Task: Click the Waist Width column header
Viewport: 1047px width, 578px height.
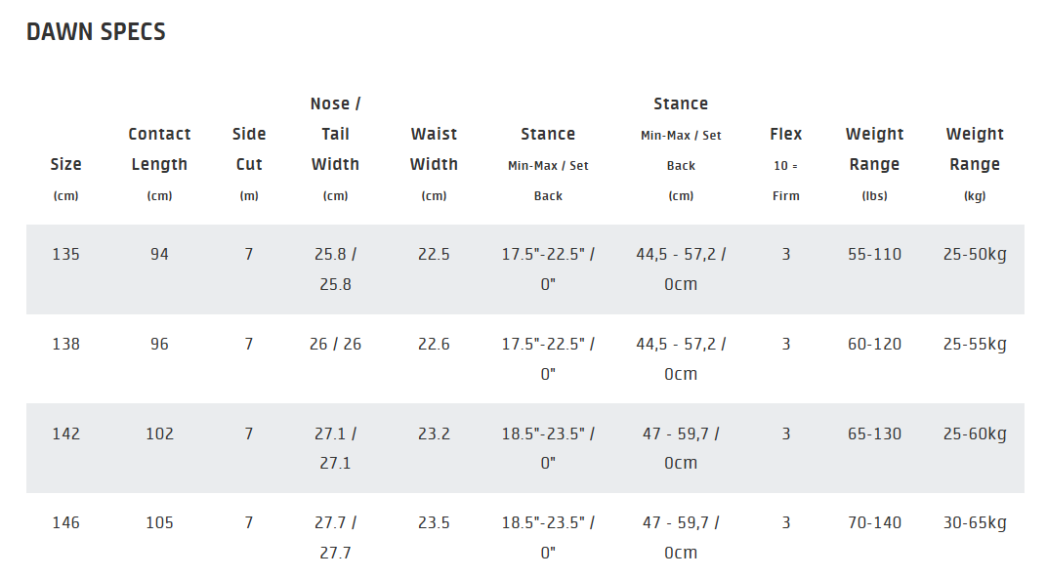Action: 434,149
